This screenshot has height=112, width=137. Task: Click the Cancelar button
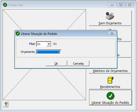point(79,64)
